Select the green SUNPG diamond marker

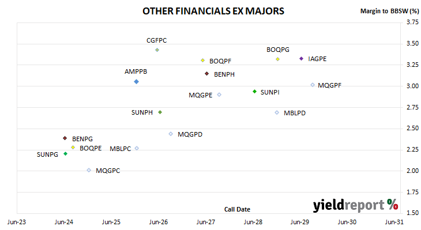tap(65, 154)
